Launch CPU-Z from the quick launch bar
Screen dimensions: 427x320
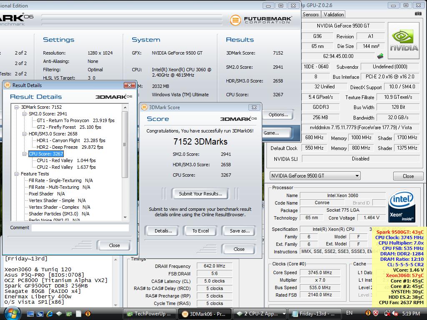click(x=59, y=314)
